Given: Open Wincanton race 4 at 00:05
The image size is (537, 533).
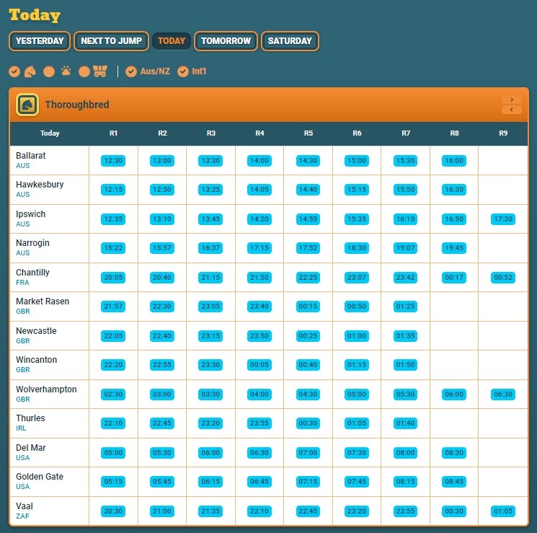Looking at the screenshot, I should (259, 365).
